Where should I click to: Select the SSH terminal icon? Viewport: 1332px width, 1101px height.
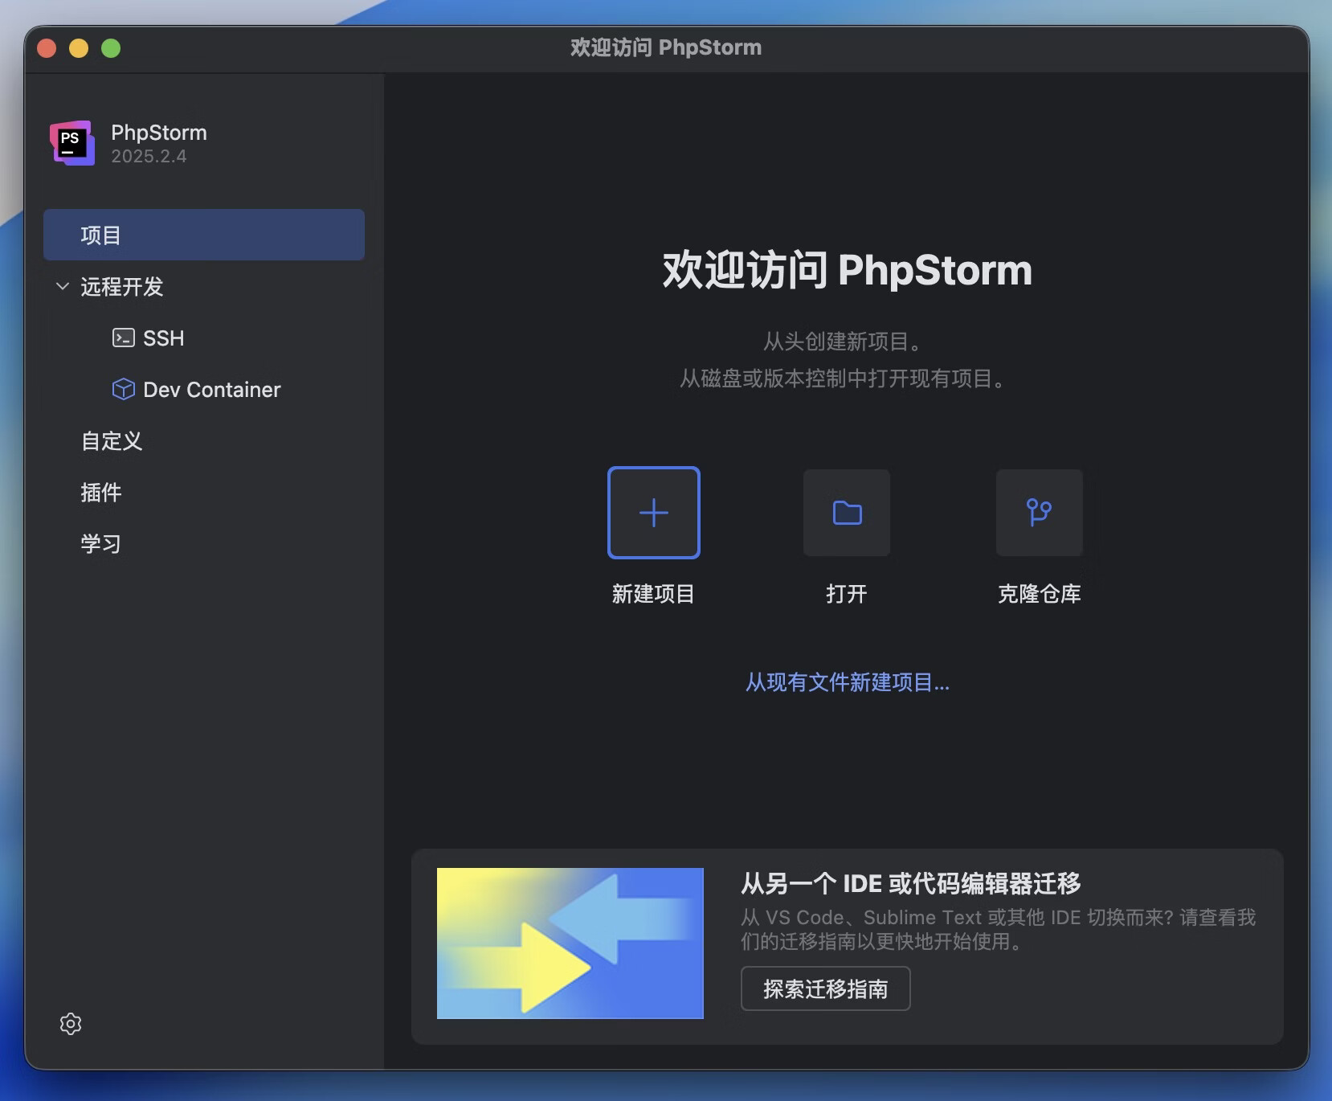click(x=123, y=338)
